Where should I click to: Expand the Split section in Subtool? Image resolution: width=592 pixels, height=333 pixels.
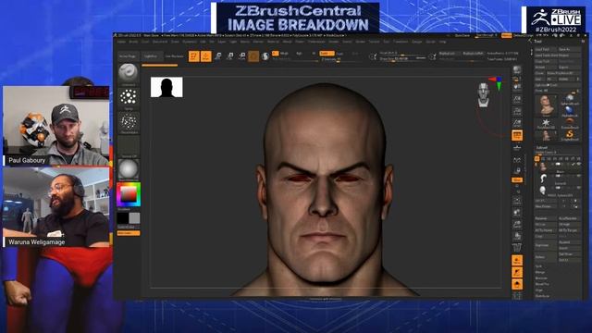[x=538, y=266]
